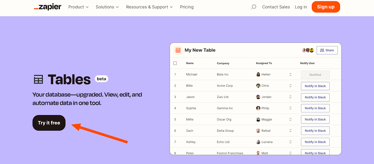Click Notify in Slack for Billie
The height and width of the screenshot is (164, 374).
pos(315,86)
